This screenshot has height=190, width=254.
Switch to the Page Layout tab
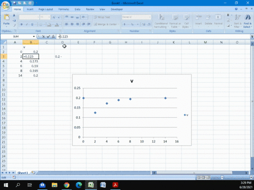pyautogui.click(x=46, y=9)
